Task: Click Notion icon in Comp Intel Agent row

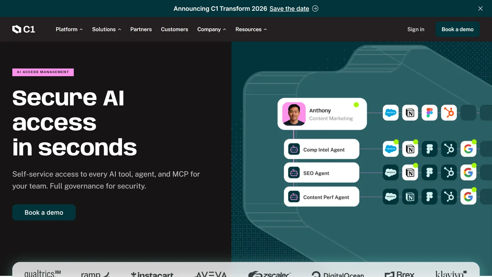Action: 410,149
